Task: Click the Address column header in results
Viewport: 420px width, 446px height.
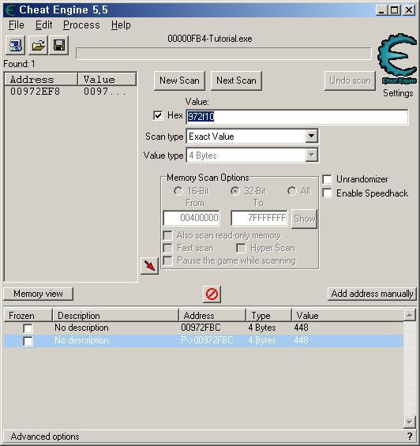Action: click(41, 80)
